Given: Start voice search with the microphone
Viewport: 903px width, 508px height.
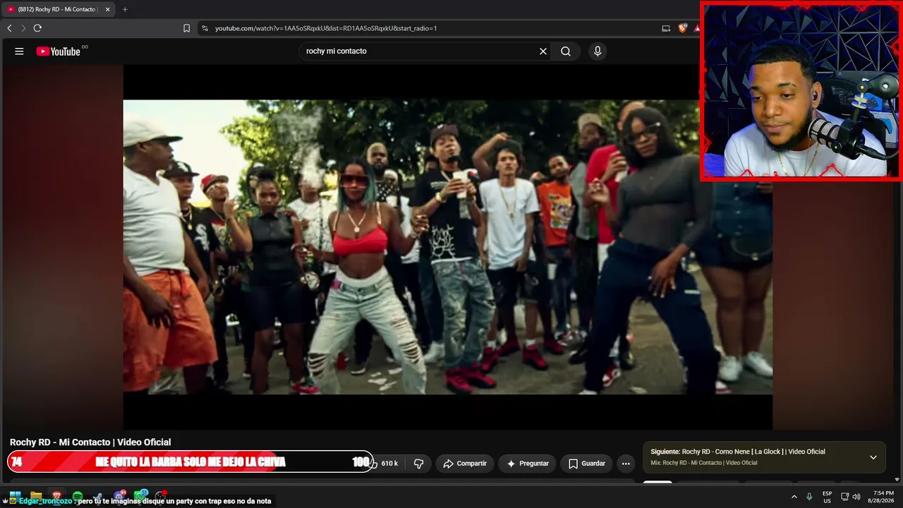Looking at the screenshot, I should click(598, 52).
